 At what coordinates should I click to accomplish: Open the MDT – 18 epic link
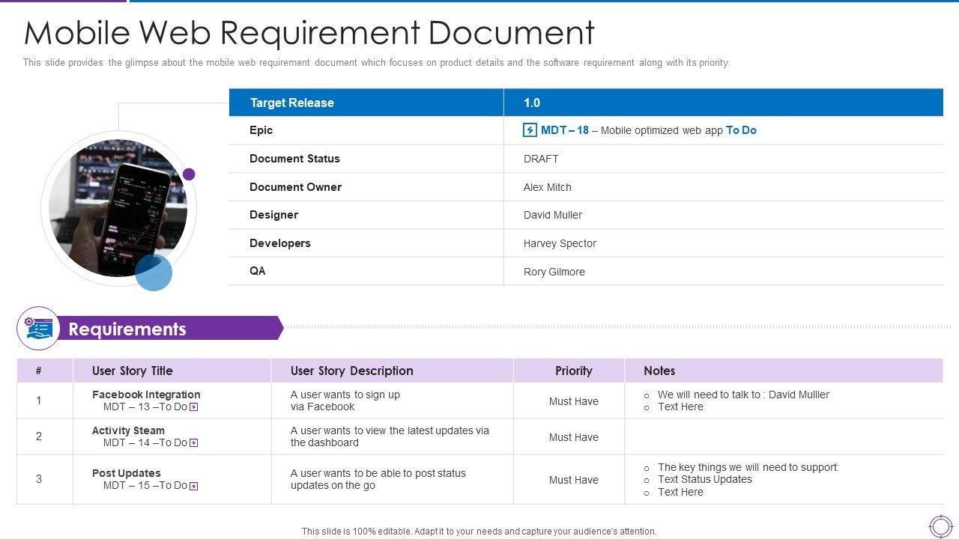(x=564, y=130)
